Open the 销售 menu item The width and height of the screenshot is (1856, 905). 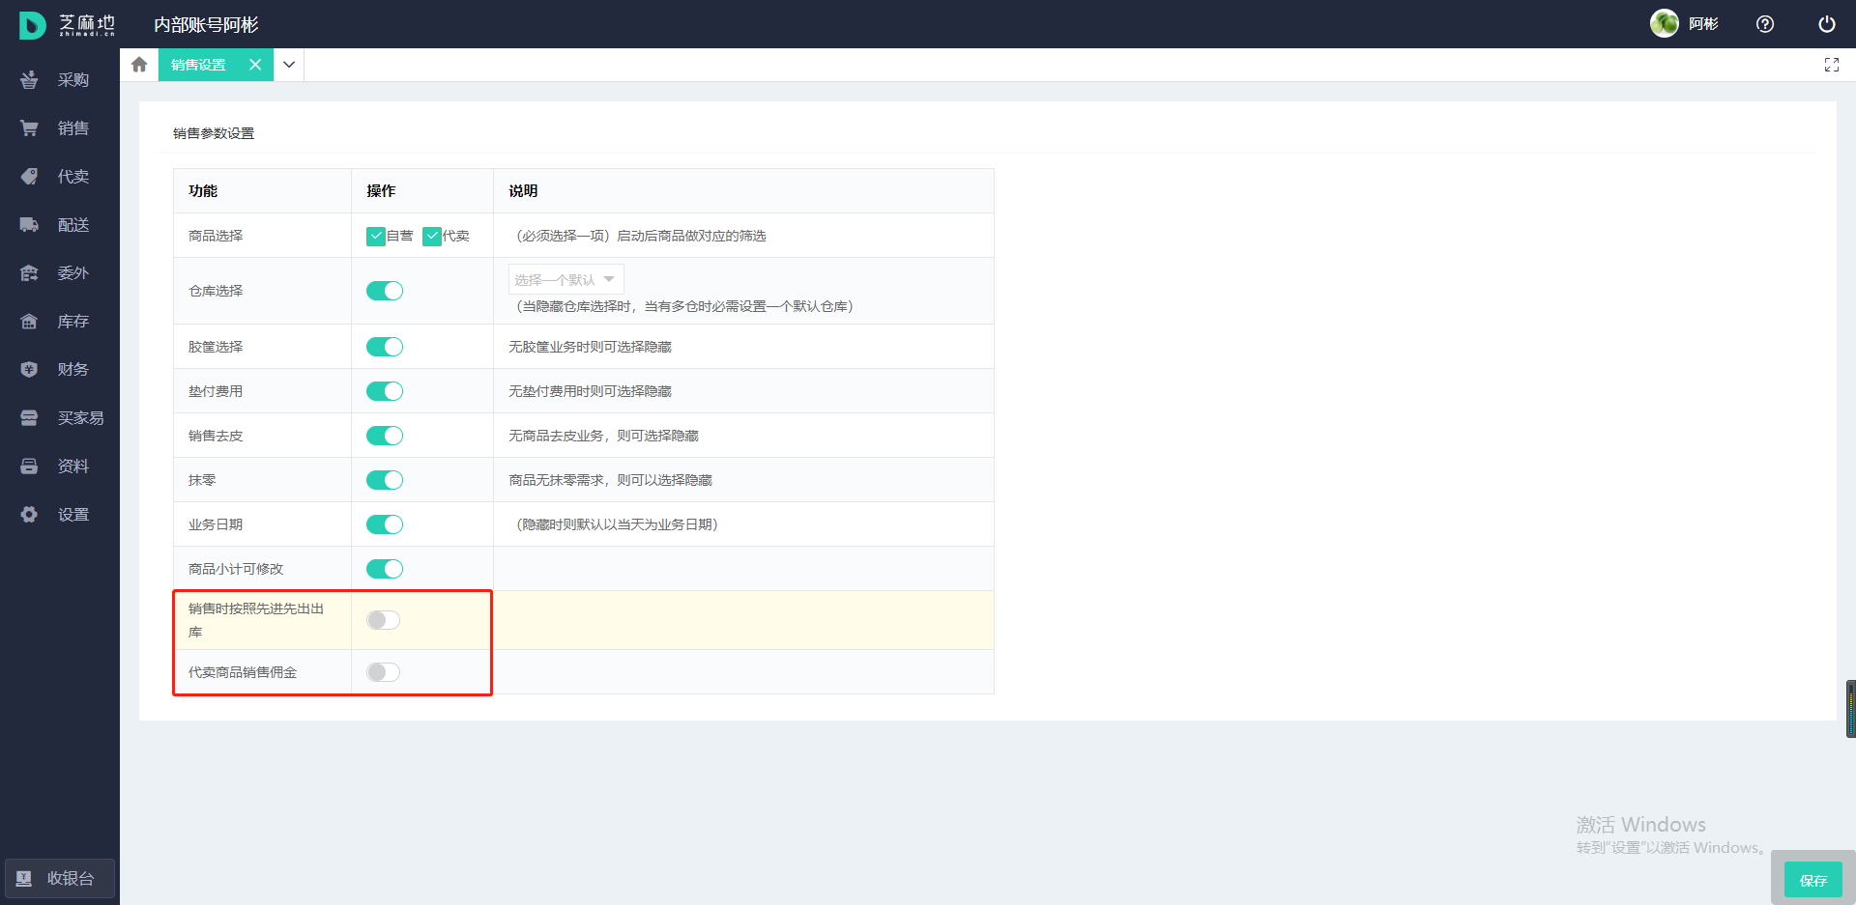pyautogui.click(x=60, y=128)
